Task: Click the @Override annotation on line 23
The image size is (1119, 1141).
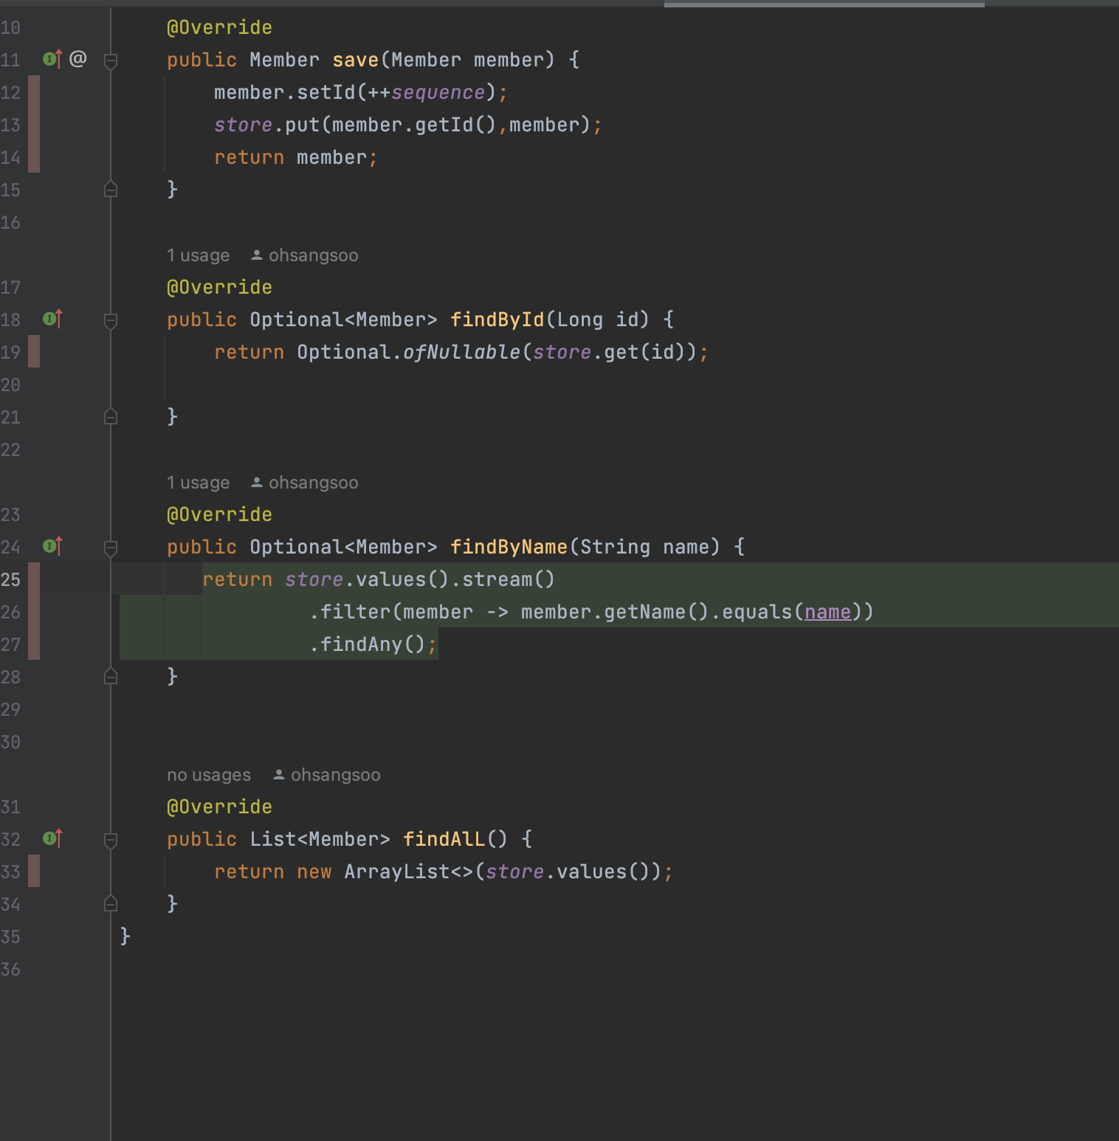Action: (x=219, y=514)
